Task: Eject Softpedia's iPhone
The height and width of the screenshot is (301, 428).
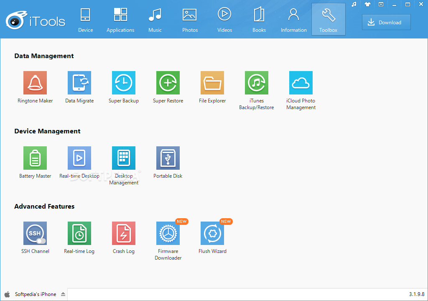Action: pos(63,294)
